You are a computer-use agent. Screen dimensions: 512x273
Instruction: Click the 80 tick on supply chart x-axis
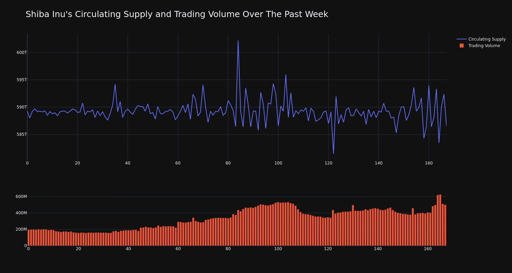(228, 163)
